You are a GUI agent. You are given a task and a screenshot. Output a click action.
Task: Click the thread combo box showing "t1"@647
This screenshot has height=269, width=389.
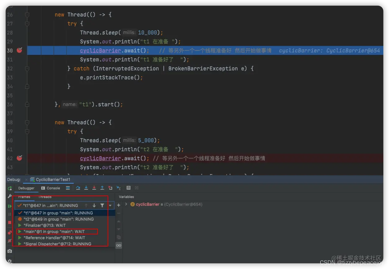[64, 205]
